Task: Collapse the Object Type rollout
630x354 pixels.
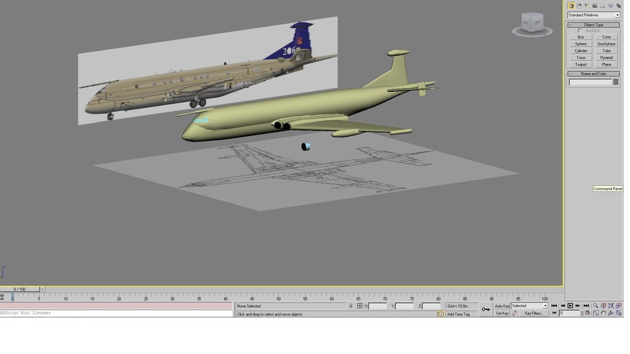Action: 593,25
